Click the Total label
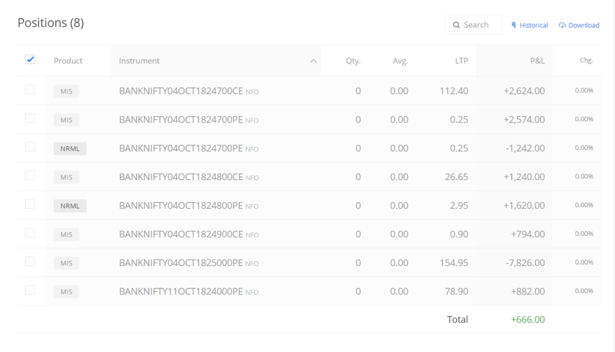This screenshot has height=352, width=615. [457, 319]
